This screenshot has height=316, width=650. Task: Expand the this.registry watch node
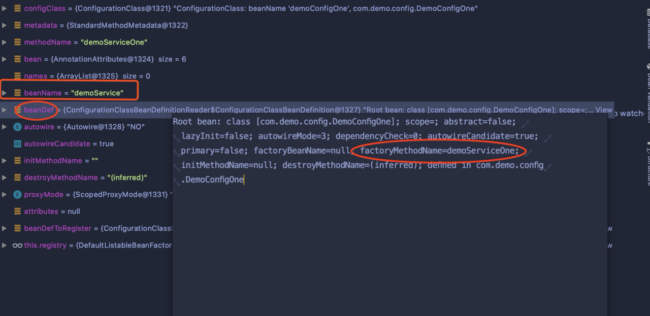point(4,245)
